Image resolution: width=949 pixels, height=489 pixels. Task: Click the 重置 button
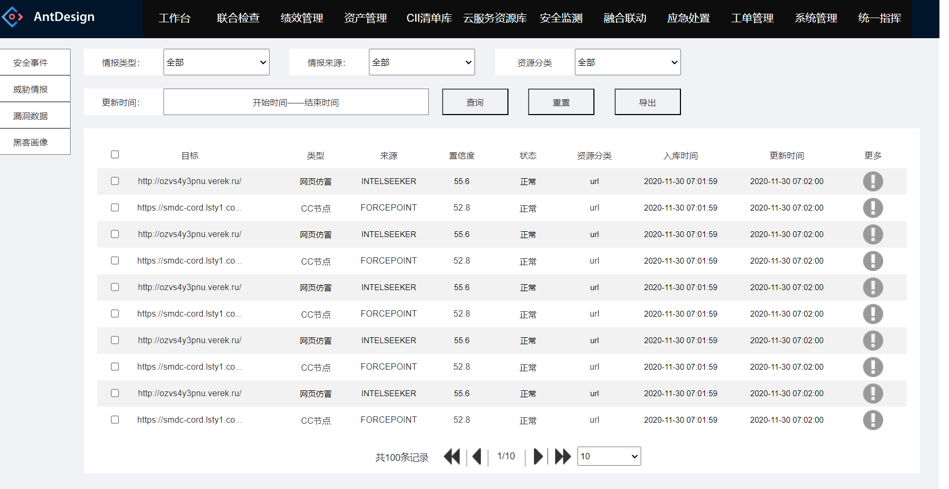[561, 102]
